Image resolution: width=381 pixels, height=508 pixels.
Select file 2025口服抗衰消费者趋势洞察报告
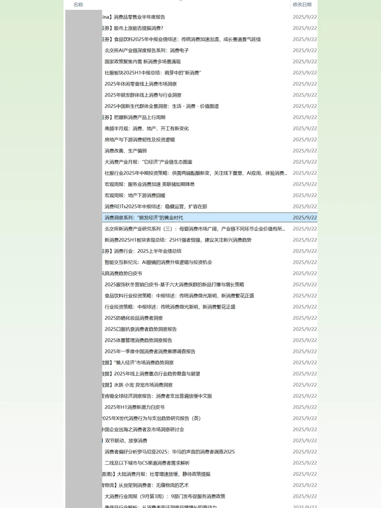141,329
